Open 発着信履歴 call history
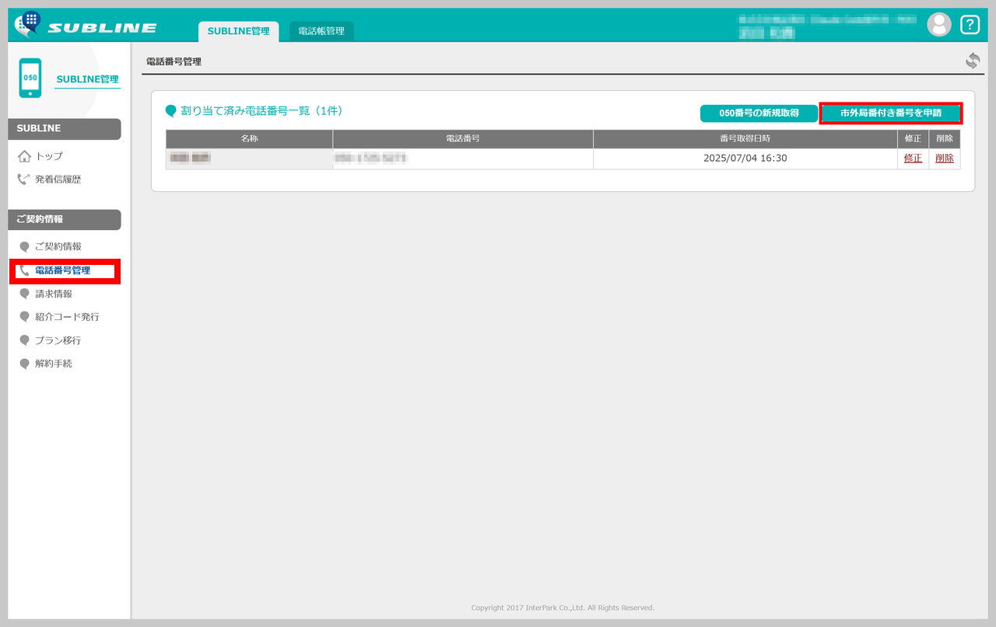The image size is (996, 627). click(x=58, y=179)
